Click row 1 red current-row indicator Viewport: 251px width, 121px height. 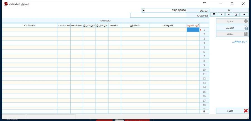pyautogui.click(x=201, y=30)
